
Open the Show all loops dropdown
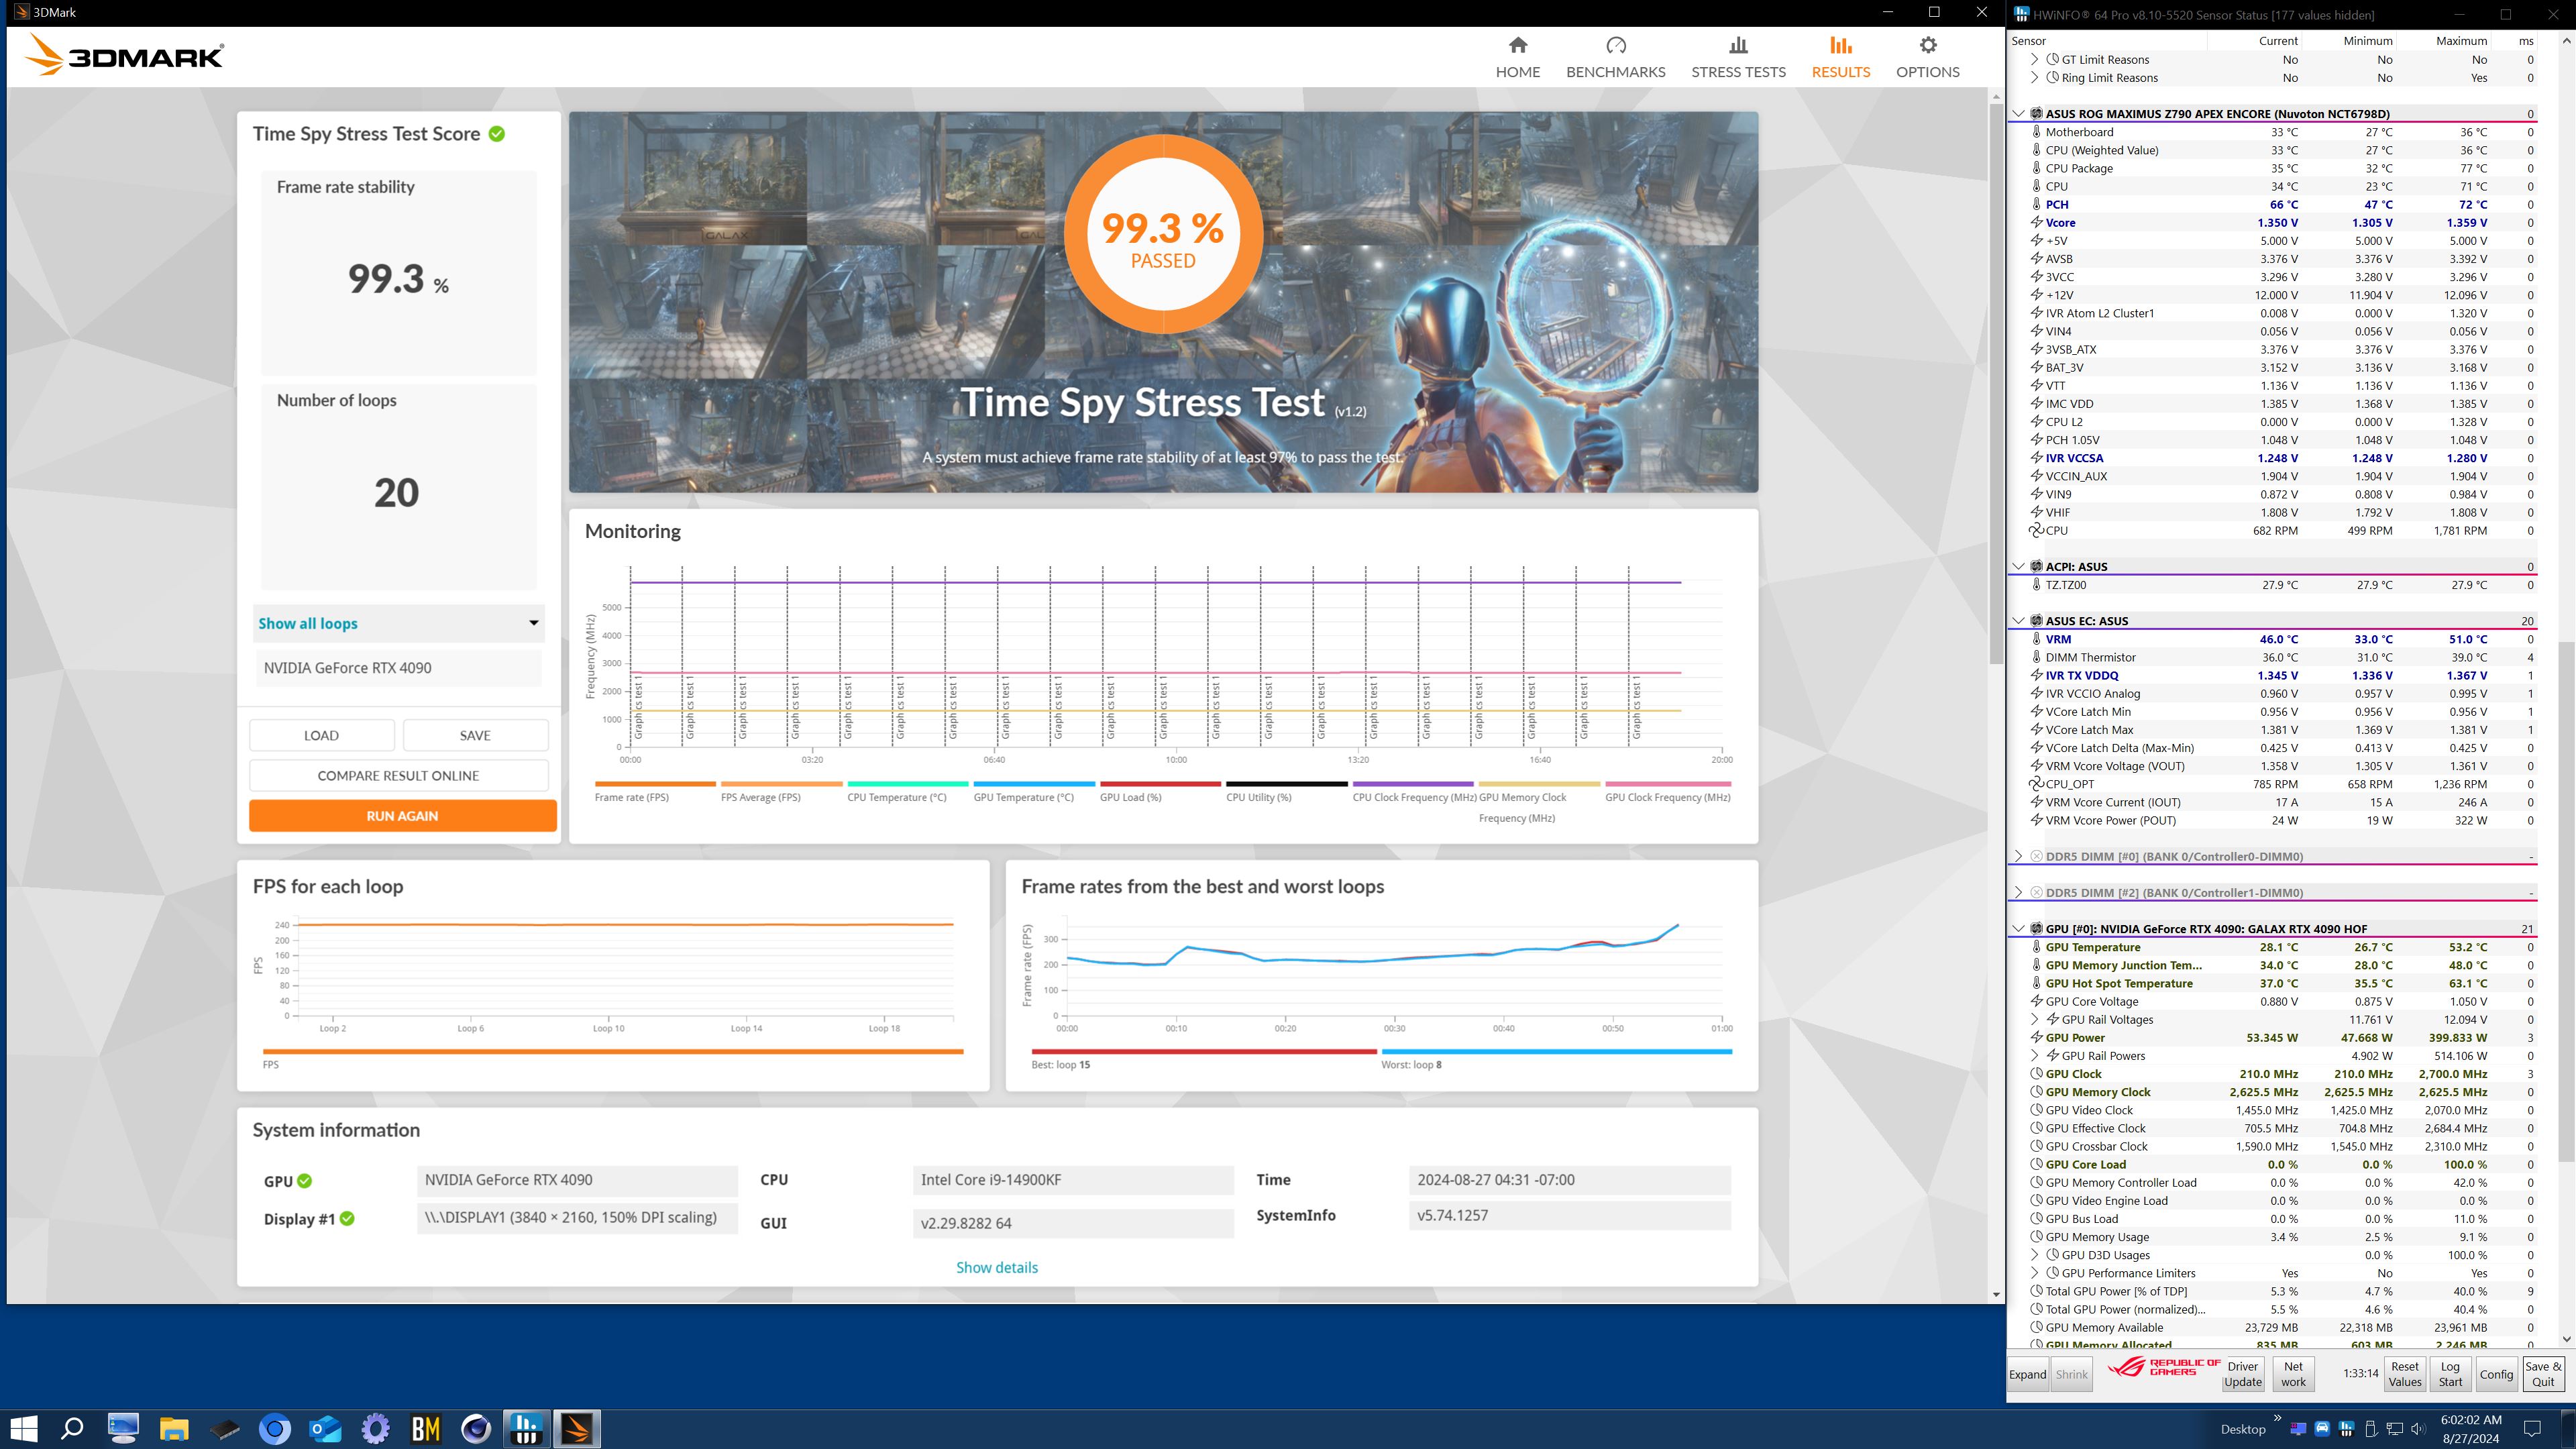tap(398, 623)
